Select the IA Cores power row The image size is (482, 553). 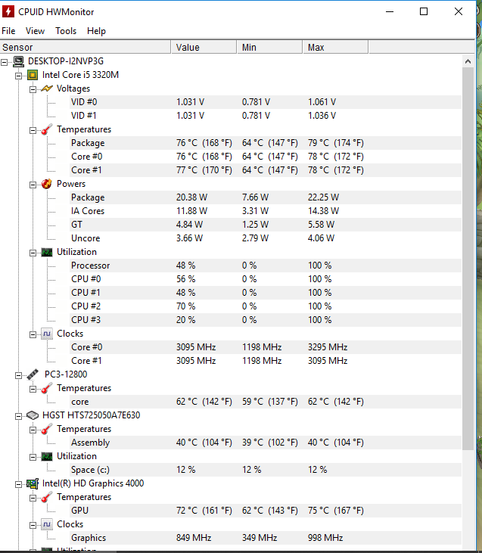[266, 211]
